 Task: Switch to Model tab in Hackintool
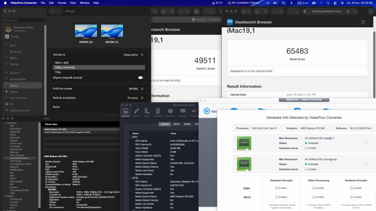pos(187,124)
